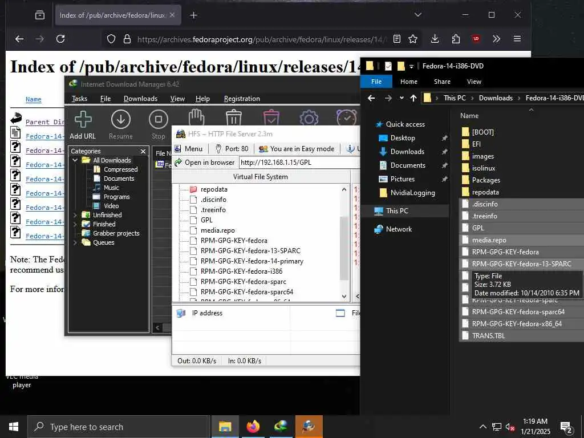Click Port: 80 in HFS toolbar
Image resolution: width=584 pixels, height=438 pixels.
pos(232,149)
